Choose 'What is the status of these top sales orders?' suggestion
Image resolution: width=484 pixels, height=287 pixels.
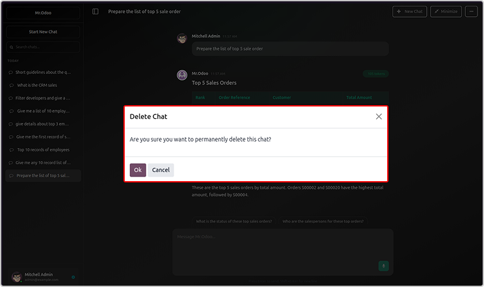234,221
